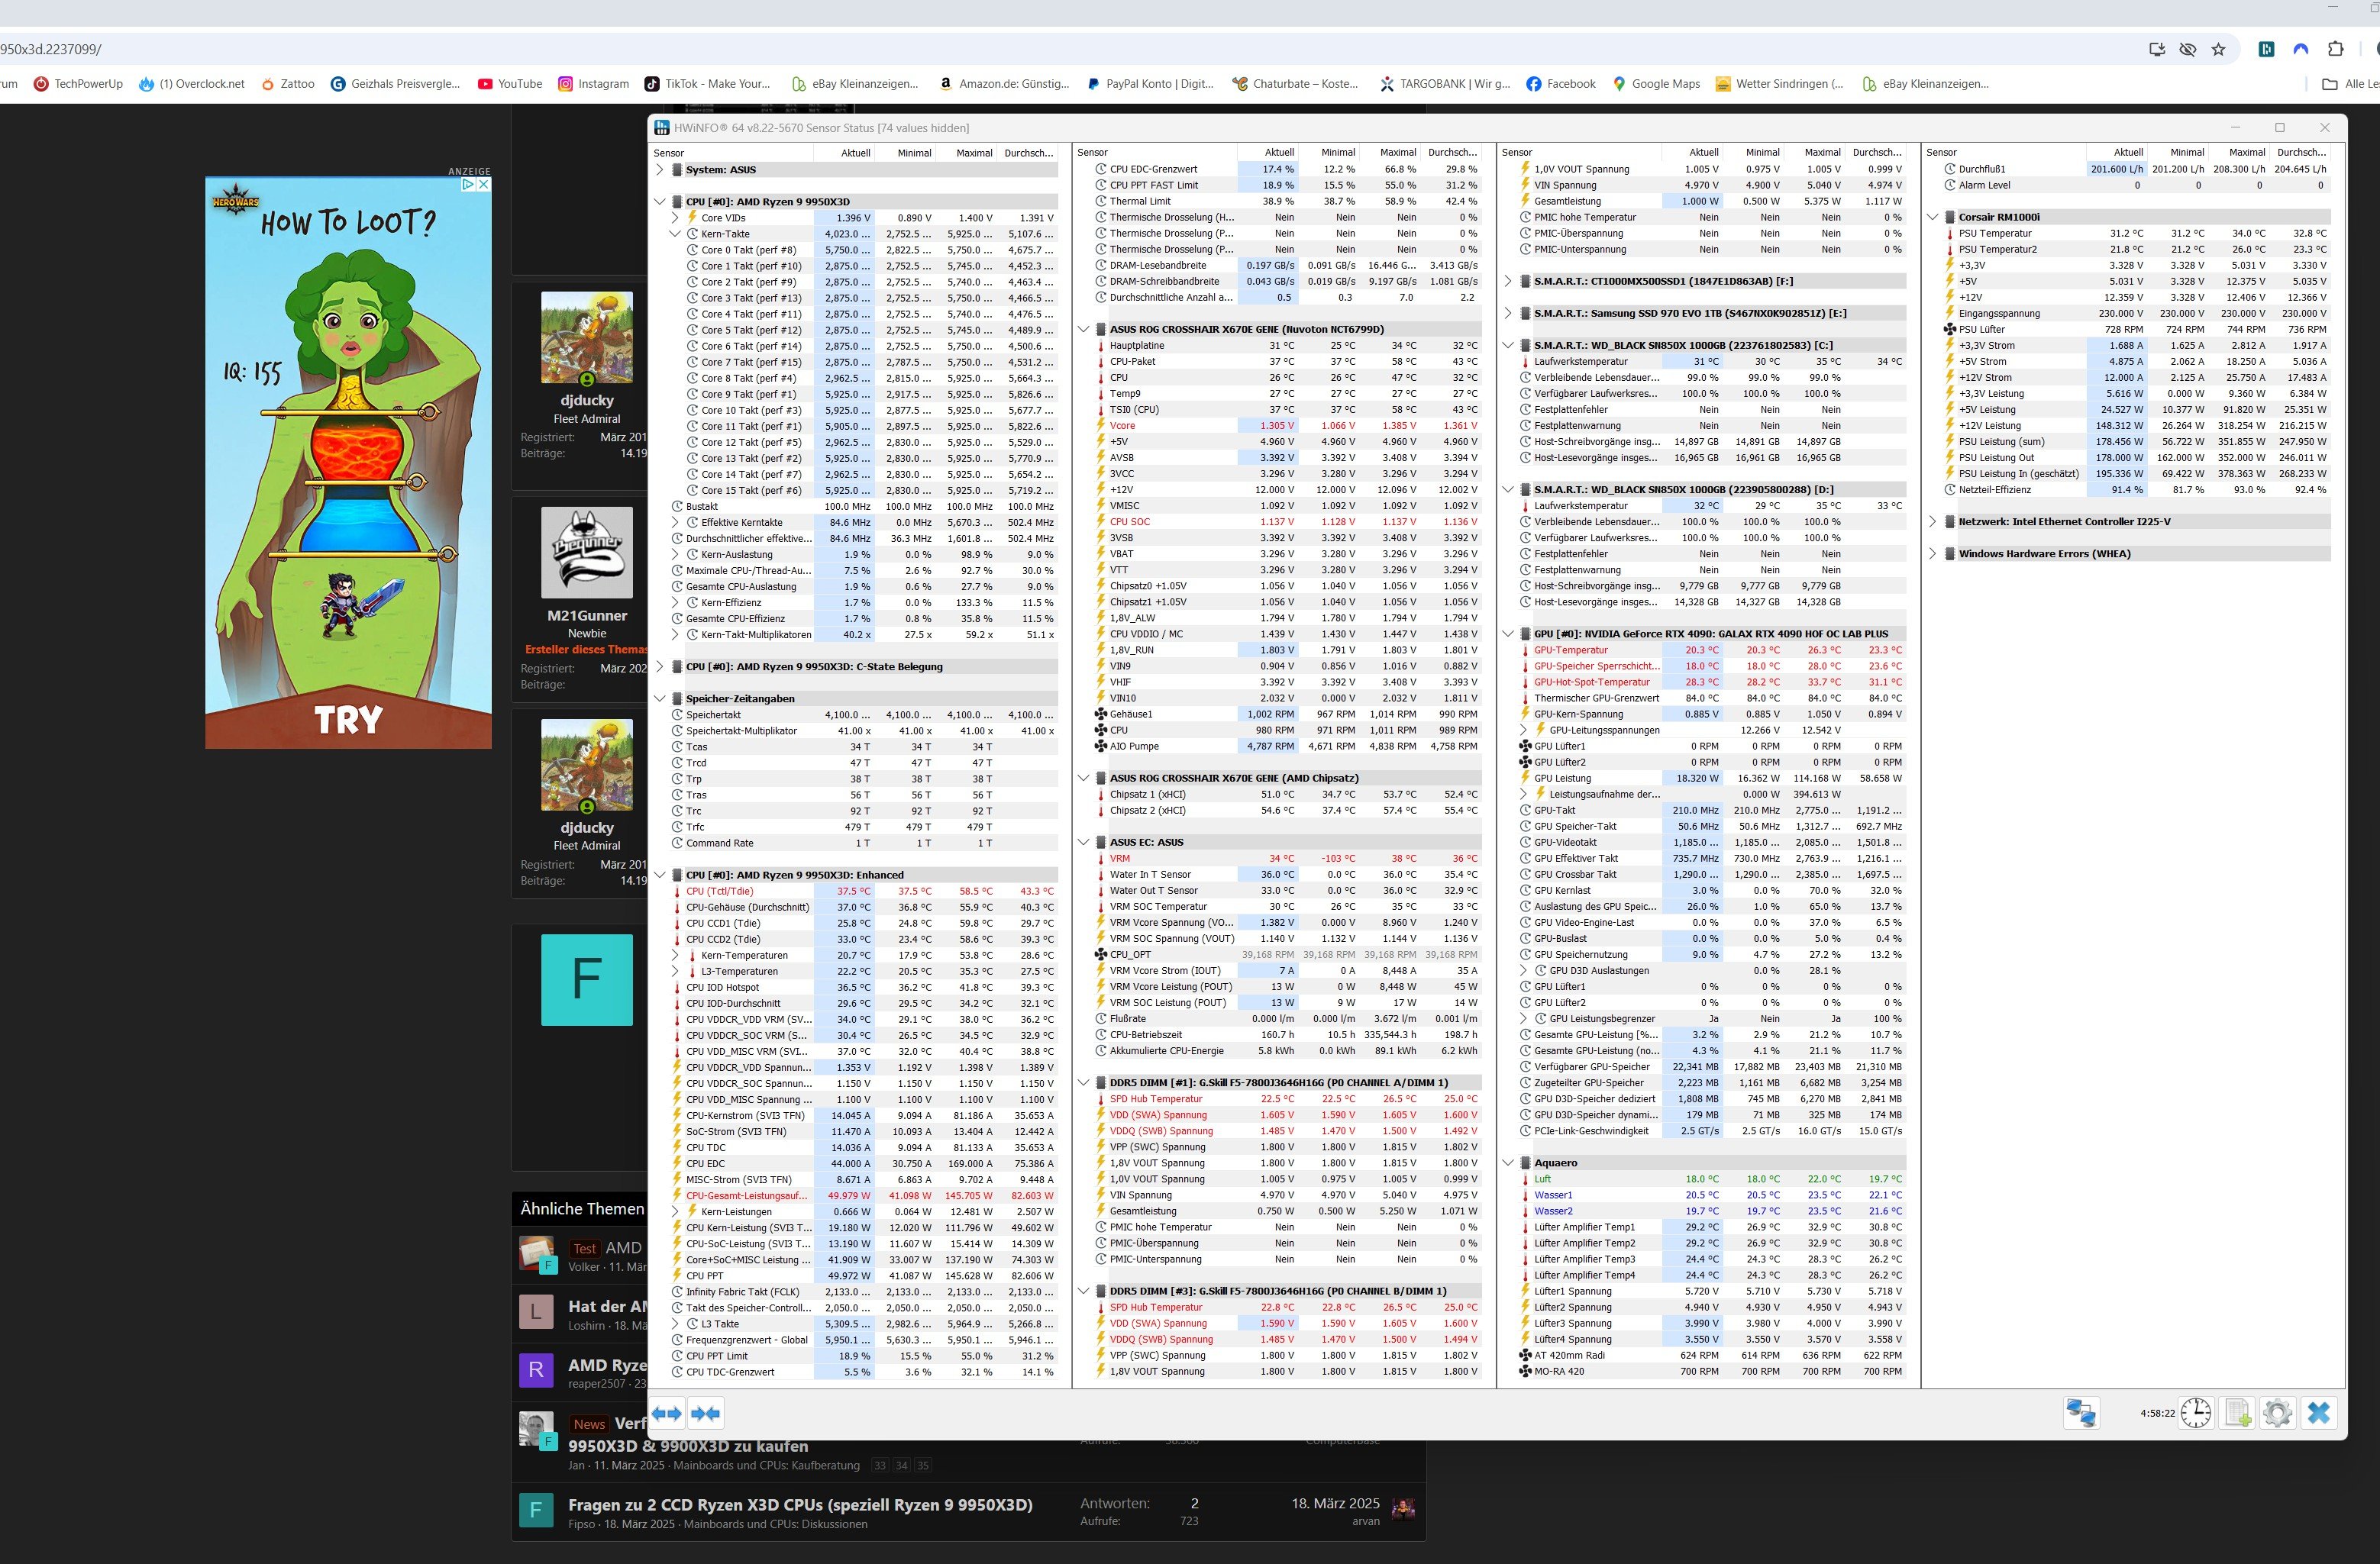Click the expand columns double-arrow icon

pyautogui.click(x=667, y=1413)
